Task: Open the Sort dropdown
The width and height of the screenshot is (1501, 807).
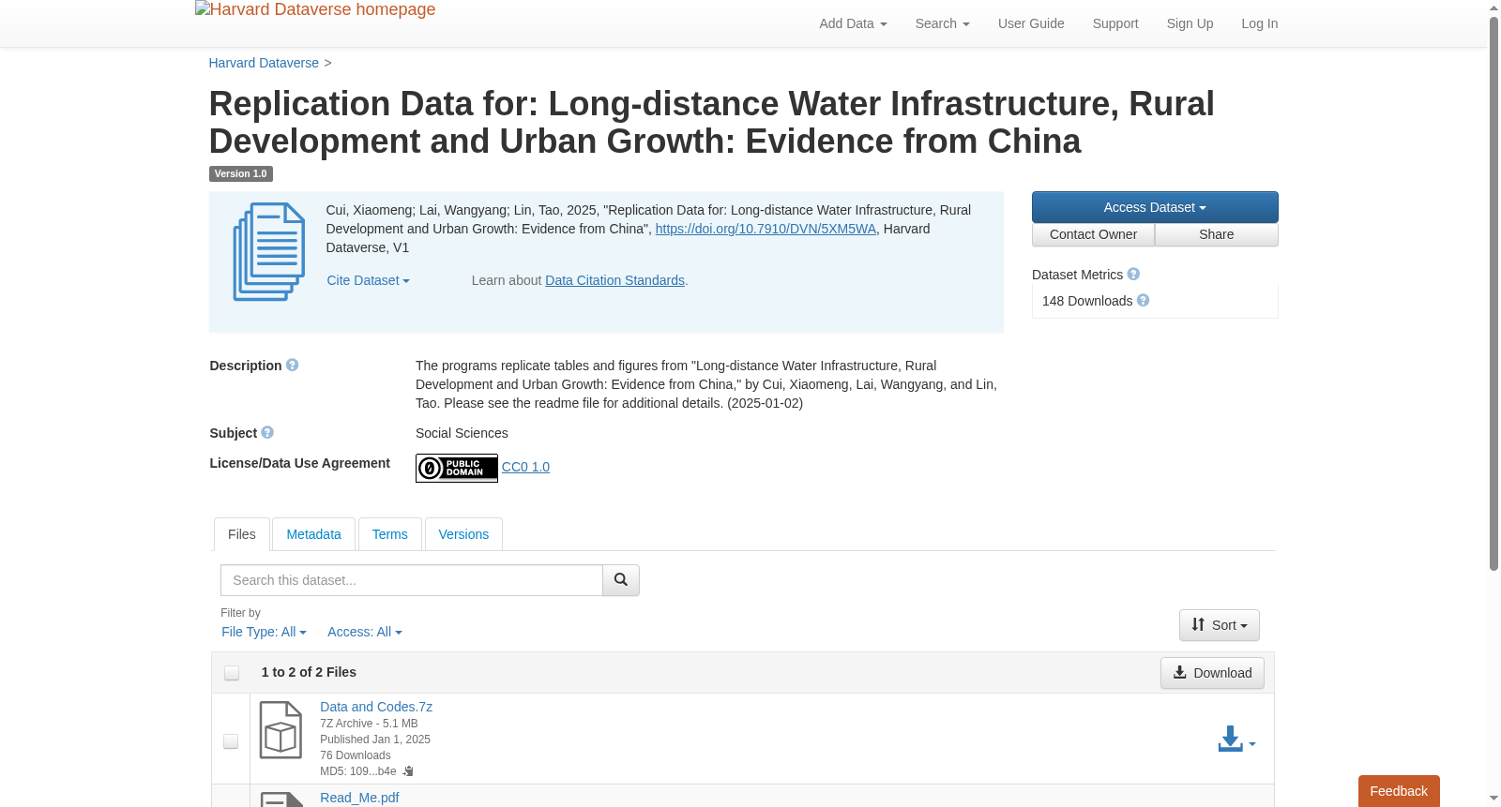Action: pos(1220,625)
